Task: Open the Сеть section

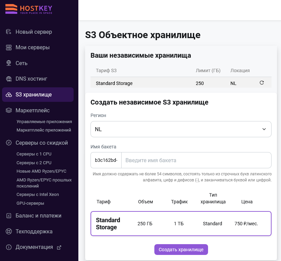Action: pyautogui.click(x=22, y=63)
